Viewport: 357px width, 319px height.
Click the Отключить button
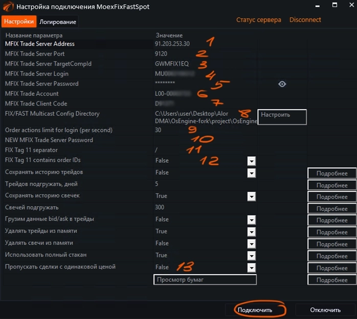coord(325,310)
